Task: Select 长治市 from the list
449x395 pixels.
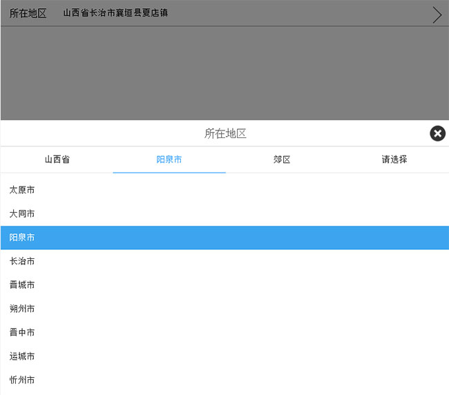Action: pyautogui.click(x=22, y=261)
